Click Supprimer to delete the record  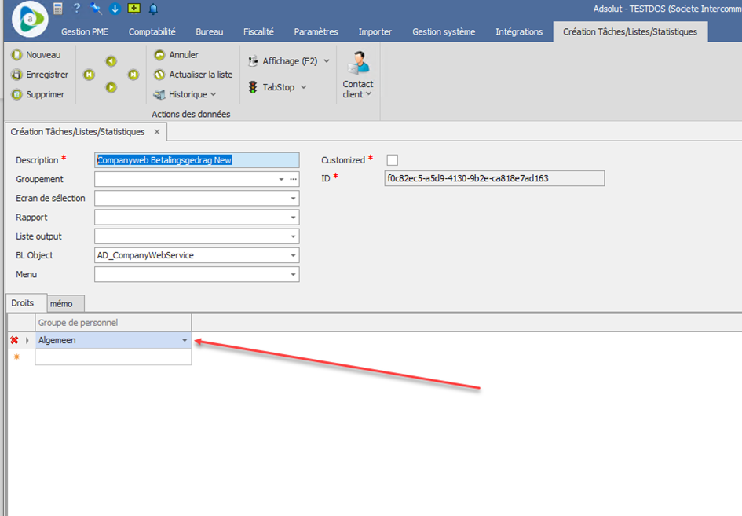(38, 95)
